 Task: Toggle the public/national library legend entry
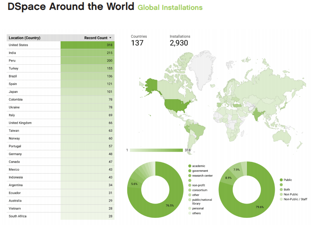pos(202,202)
